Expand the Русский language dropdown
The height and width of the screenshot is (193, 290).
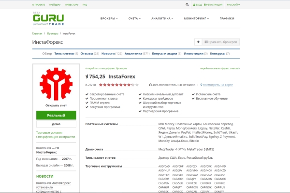(x=233, y=5)
